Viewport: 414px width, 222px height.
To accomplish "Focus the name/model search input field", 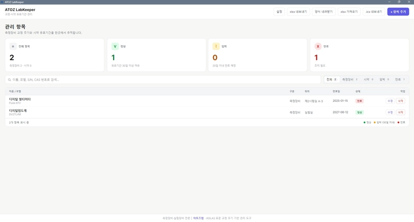I will (163, 79).
